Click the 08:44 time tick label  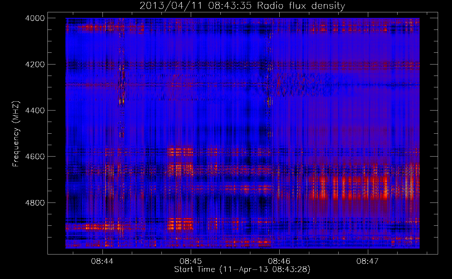[x=102, y=261]
